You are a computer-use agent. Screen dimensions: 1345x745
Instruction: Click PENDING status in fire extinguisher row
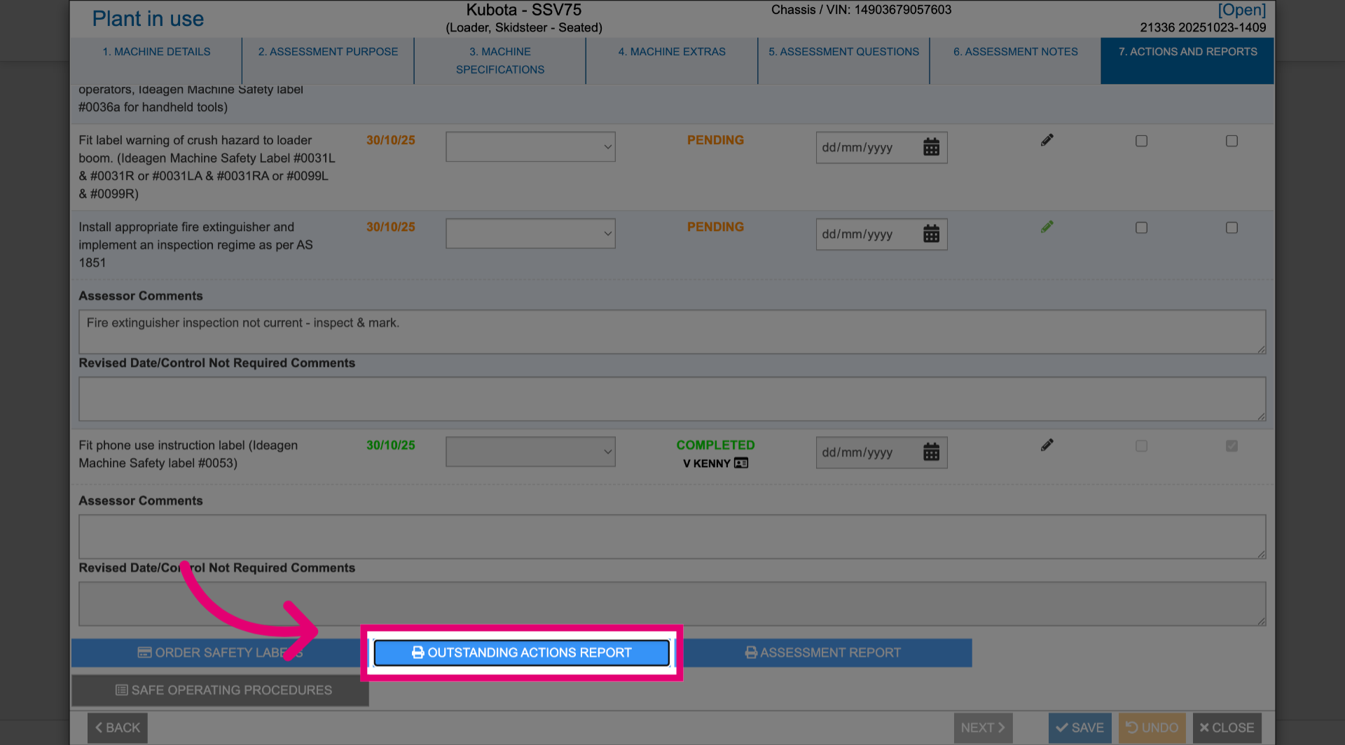715,227
